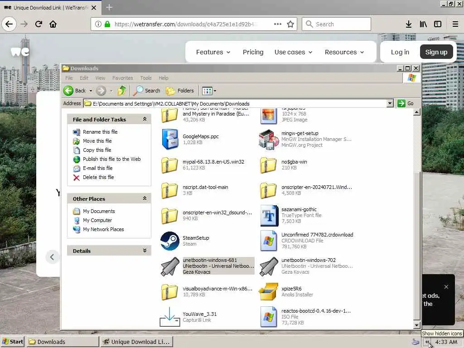
Task: Open the Firefox home page
Action: click(53, 24)
